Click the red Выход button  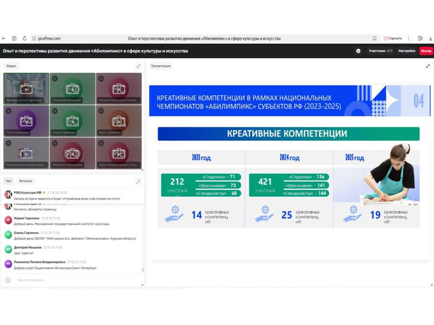point(426,51)
